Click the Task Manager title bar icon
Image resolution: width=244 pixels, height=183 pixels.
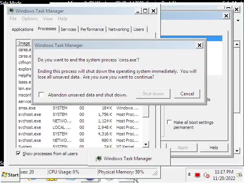click(11, 11)
